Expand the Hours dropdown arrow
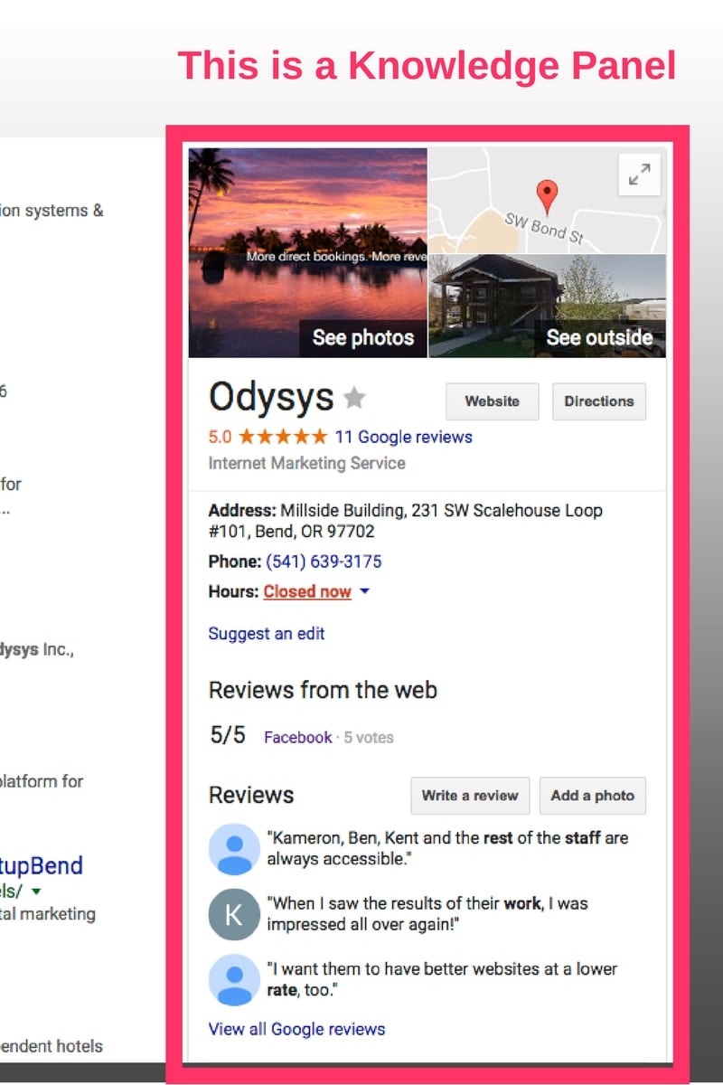Image resolution: width=723 pixels, height=1085 pixels. click(x=364, y=591)
